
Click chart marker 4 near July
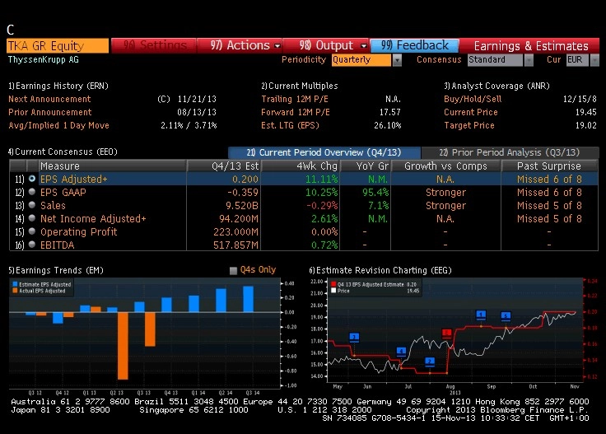(401, 352)
